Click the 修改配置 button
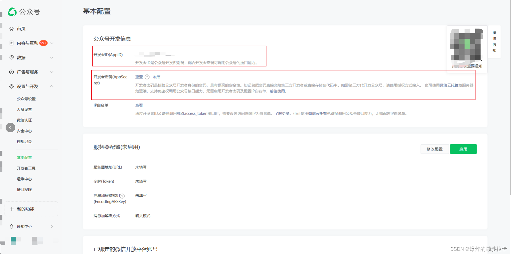This screenshot has width=511, height=254. (435, 149)
